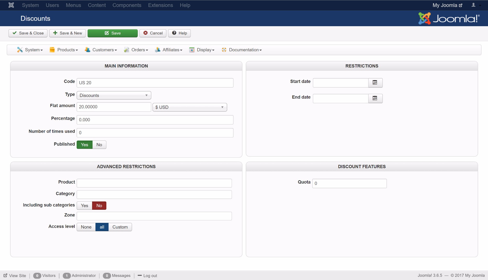Select None for Access level

pyautogui.click(x=86, y=227)
